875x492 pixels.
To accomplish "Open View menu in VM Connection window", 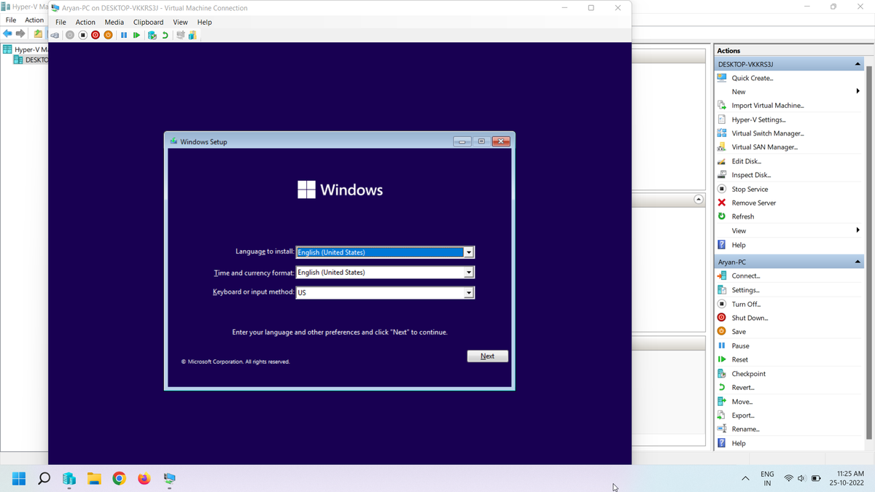I will click(180, 22).
